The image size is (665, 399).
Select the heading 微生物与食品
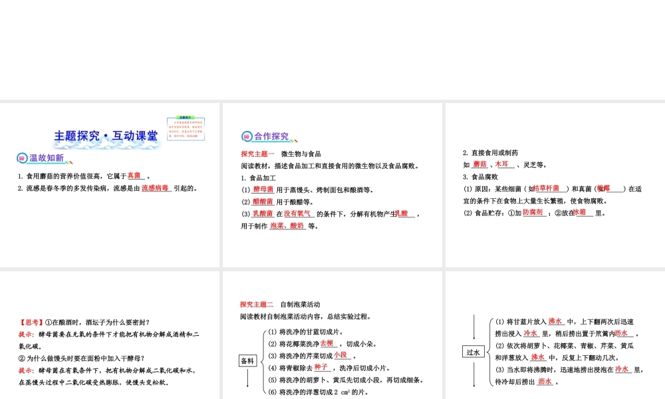click(301, 154)
